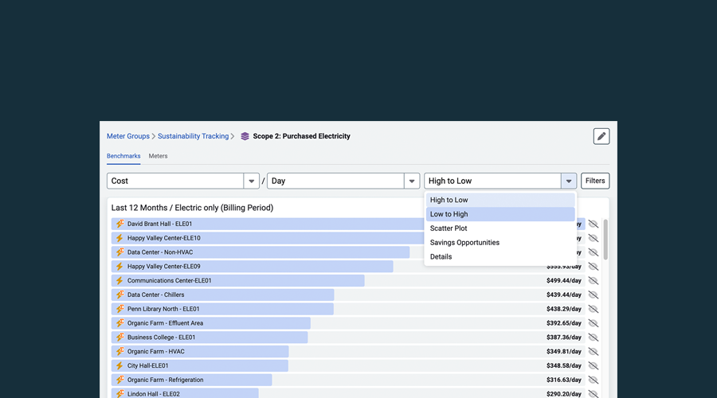
Task: Go to Meter Groups breadcrumb link
Action: (128, 136)
